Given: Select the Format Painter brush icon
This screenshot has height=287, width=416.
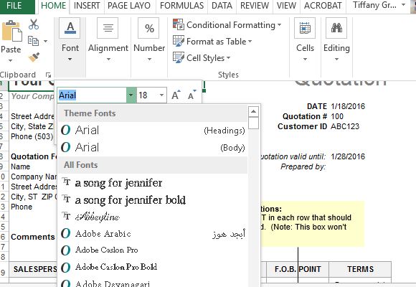Looking at the screenshot, I should point(34,57).
